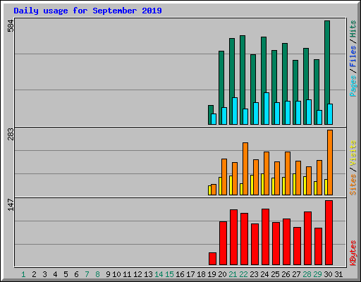This screenshot has width=361, height=282.
Task: Click day 1 on the x-axis
Action: pyautogui.click(x=23, y=274)
